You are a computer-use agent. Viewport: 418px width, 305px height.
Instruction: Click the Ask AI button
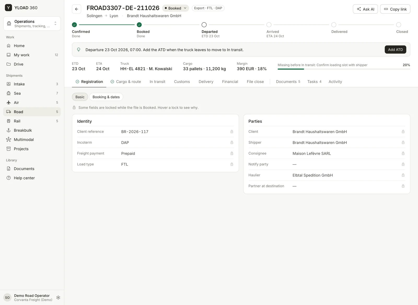click(x=365, y=9)
